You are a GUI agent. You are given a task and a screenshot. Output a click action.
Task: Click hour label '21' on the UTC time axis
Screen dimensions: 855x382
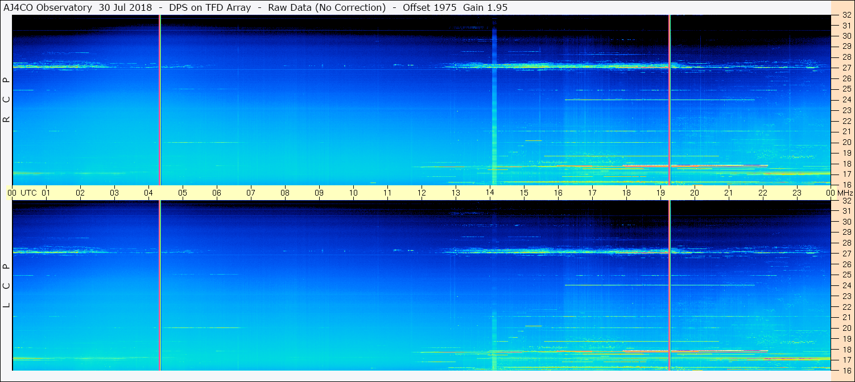pyautogui.click(x=729, y=193)
